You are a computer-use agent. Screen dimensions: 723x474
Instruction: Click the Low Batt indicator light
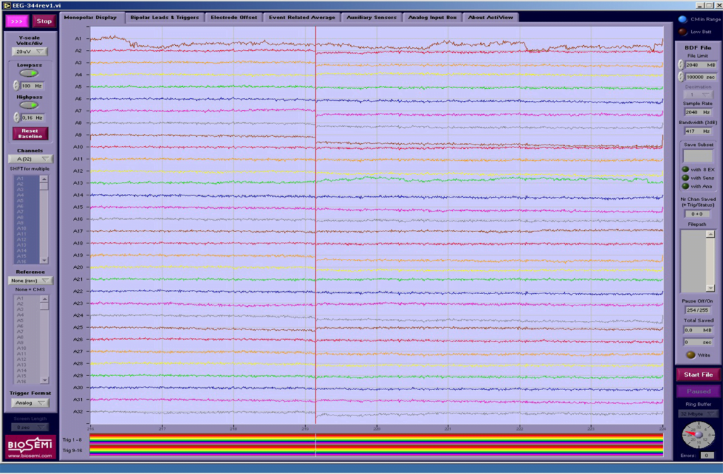pos(683,32)
